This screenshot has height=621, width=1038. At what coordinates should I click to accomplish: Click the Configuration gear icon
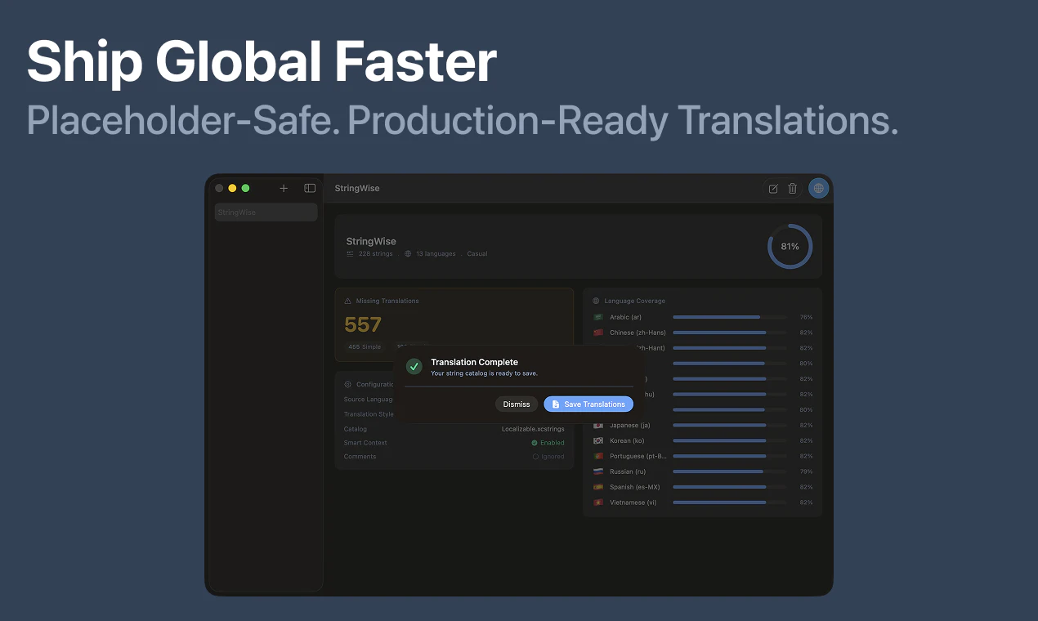click(x=348, y=384)
